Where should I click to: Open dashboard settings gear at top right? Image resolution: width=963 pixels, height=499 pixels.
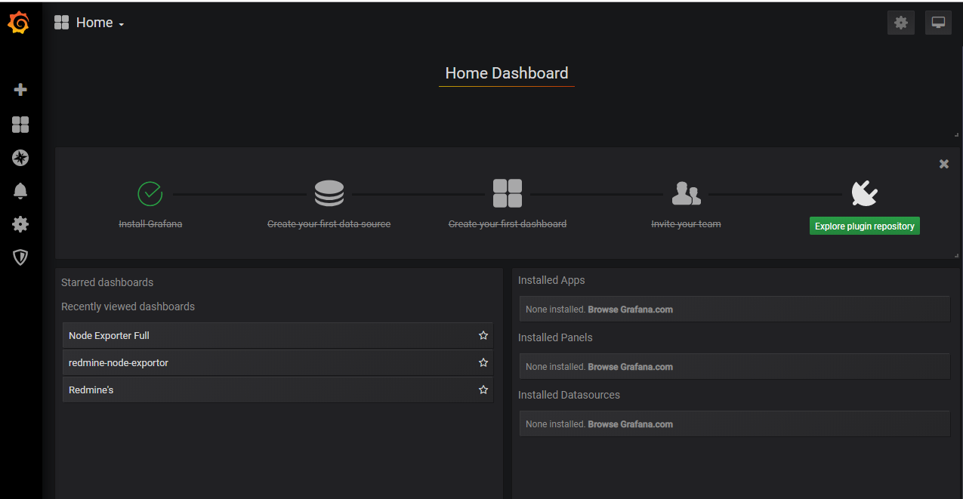click(x=901, y=23)
